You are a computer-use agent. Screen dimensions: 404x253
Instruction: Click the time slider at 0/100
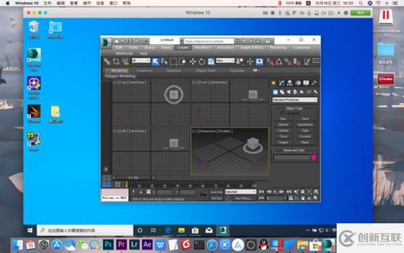[x=133, y=177]
